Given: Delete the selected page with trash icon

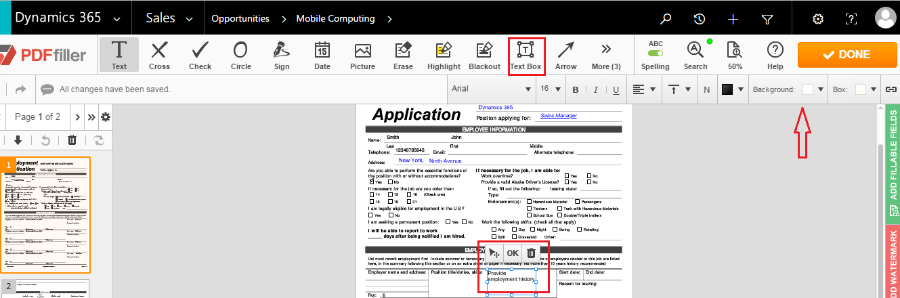Looking at the screenshot, I should point(72,140).
